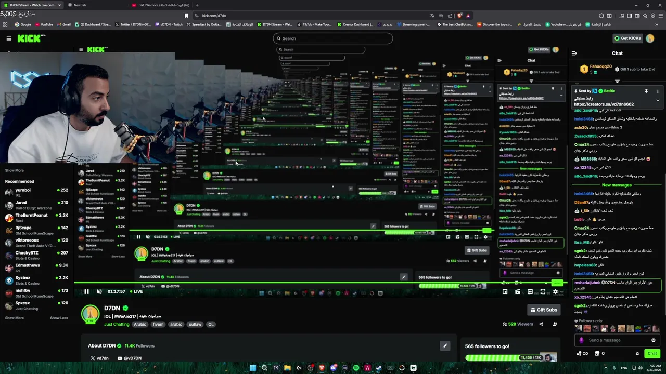Enable picture-in-picture mini player
Viewport: 666px width, 374px height.
505,292
